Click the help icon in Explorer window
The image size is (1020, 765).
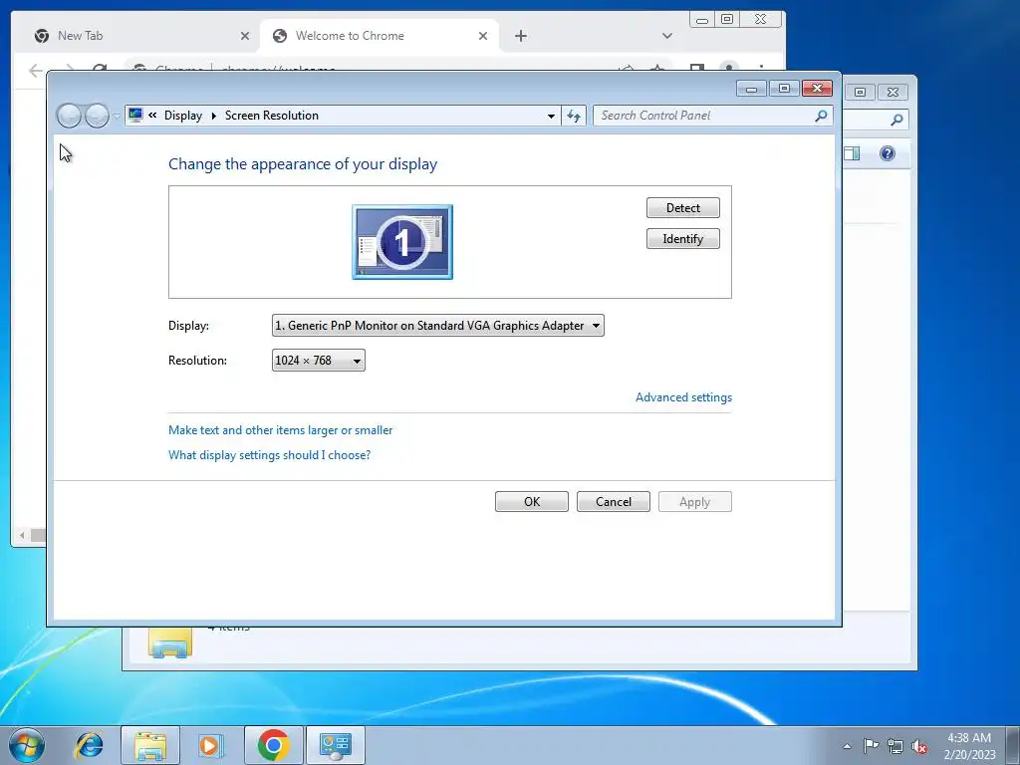[887, 153]
